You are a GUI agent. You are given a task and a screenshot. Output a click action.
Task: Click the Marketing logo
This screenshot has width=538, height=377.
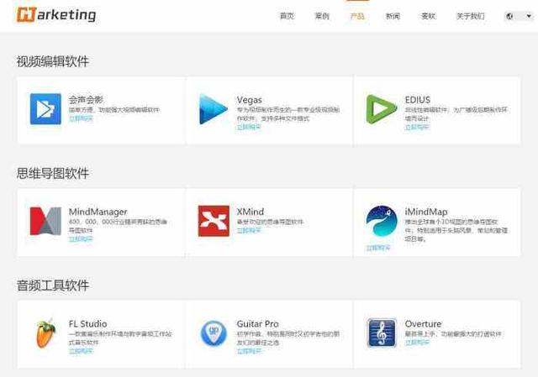[56, 15]
